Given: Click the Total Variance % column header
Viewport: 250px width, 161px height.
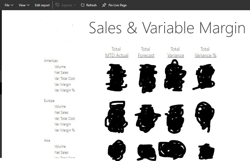Looking at the screenshot, I should coord(205,52).
